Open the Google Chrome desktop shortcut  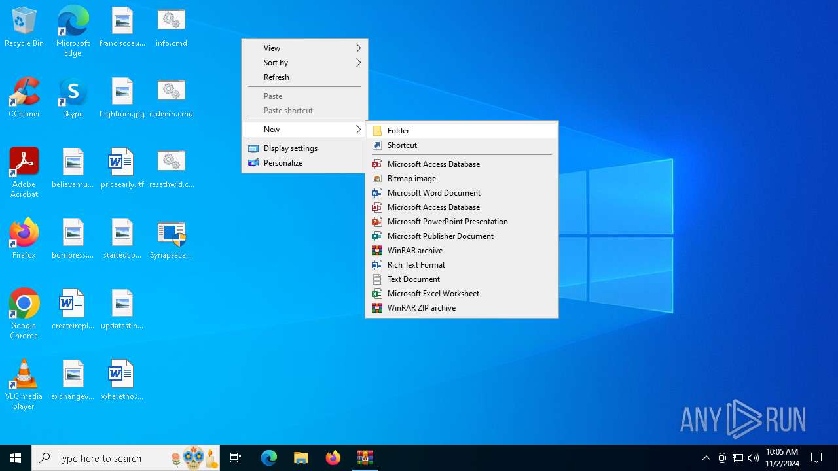pyautogui.click(x=24, y=315)
